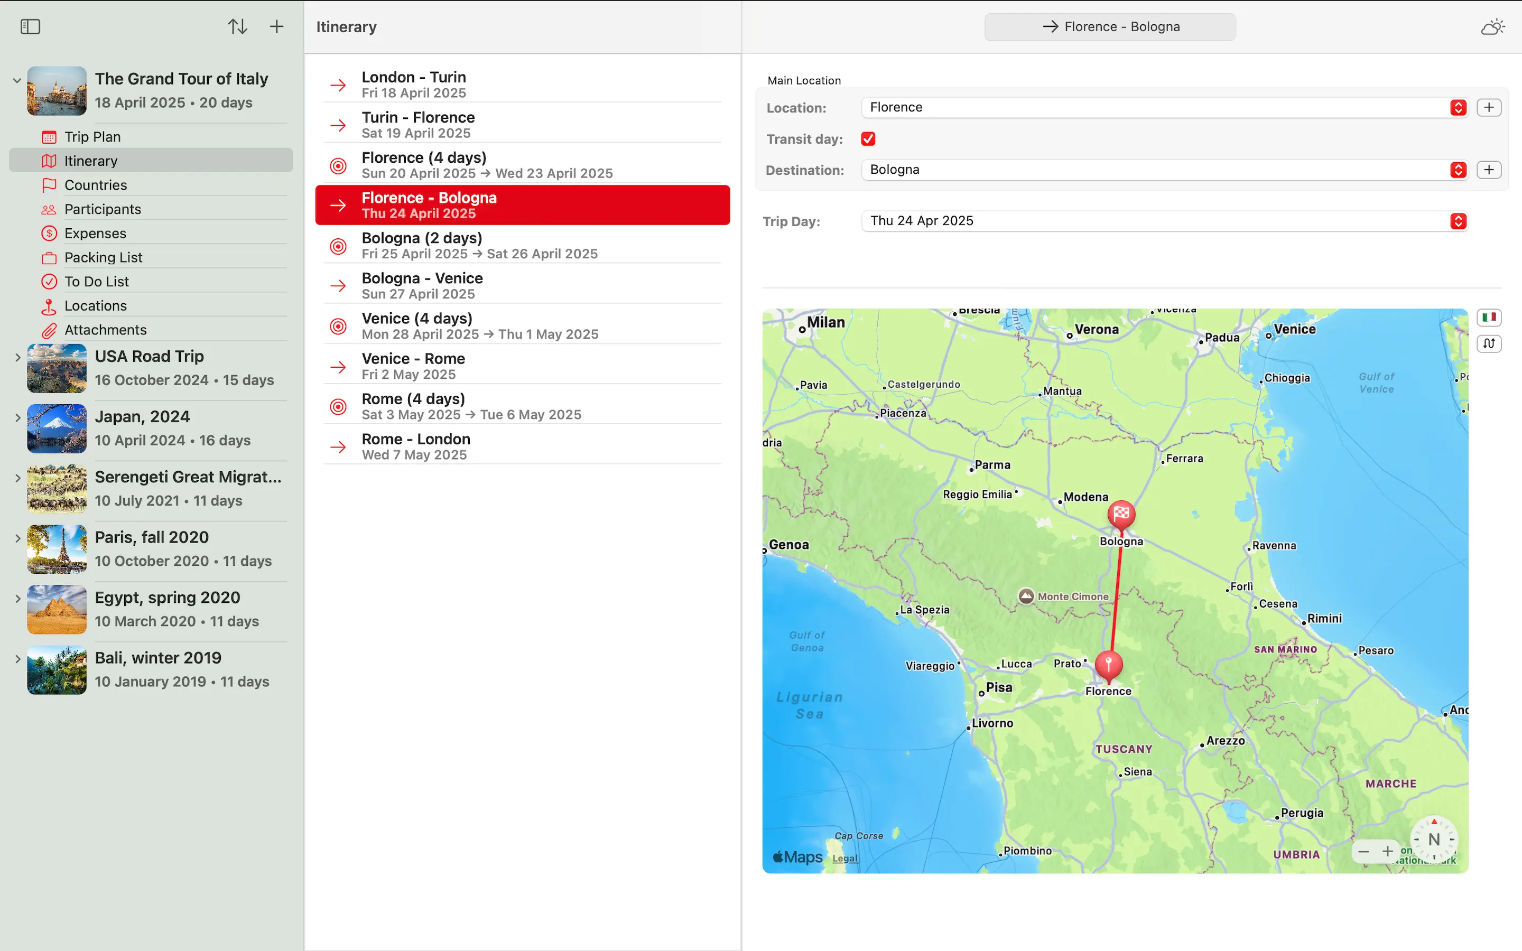
Task: Open the weather forecast icon
Action: click(x=1492, y=27)
